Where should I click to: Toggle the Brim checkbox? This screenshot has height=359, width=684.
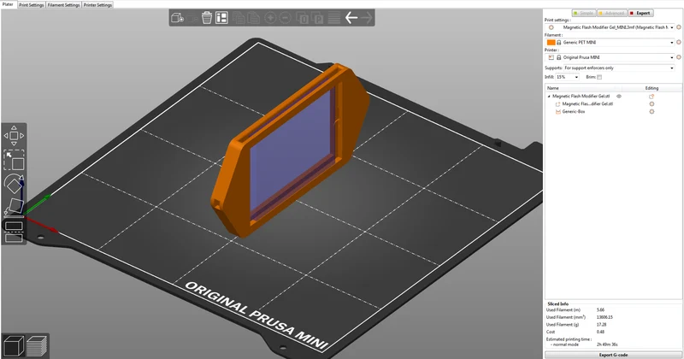tap(599, 77)
